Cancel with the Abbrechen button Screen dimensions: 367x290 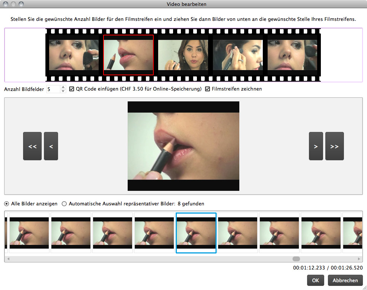[345, 280]
